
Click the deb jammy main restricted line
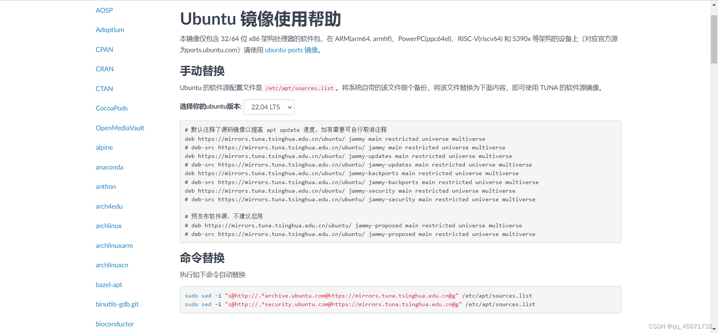click(x=335, y=139)
